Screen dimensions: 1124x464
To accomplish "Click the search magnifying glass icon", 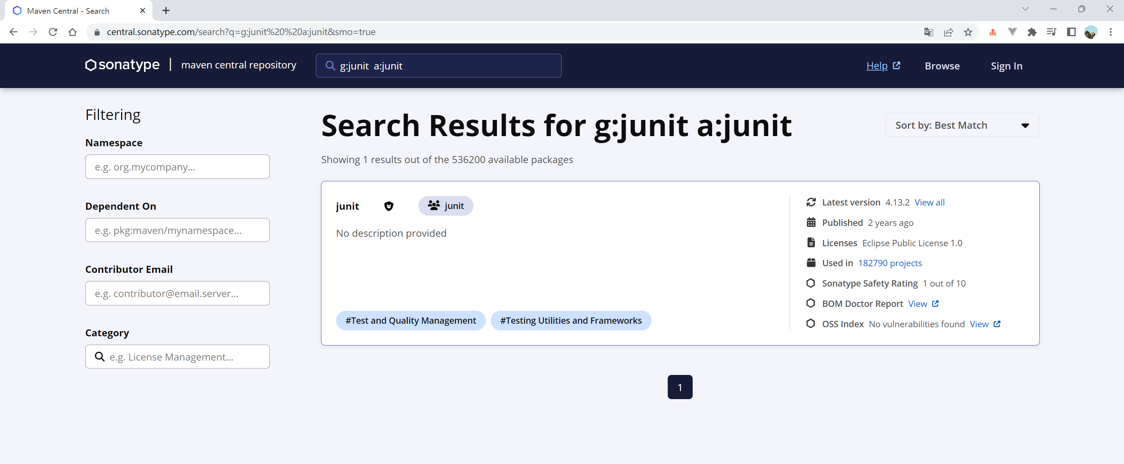I will point(331,66).
